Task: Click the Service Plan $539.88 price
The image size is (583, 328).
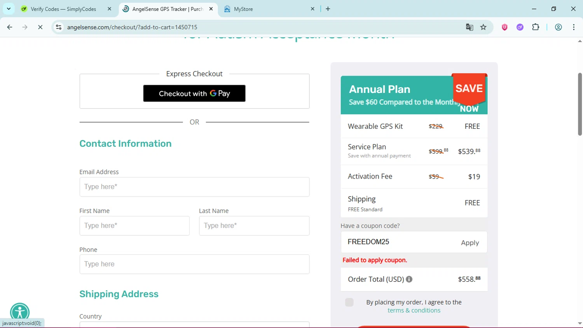Action: (469, 151)
